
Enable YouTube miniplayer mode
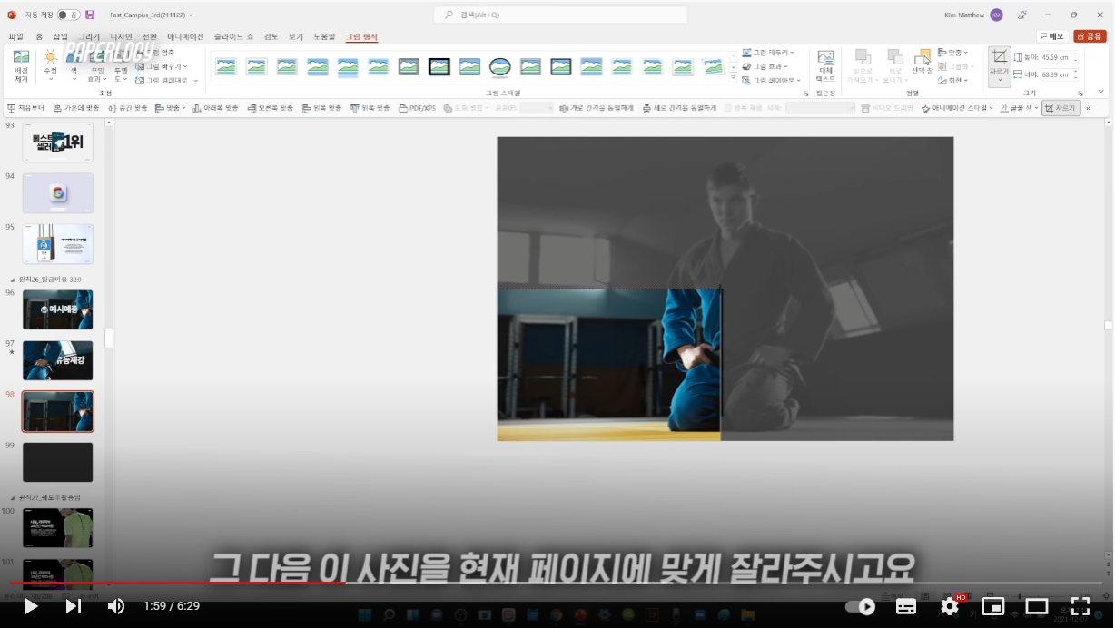[993, 605]
